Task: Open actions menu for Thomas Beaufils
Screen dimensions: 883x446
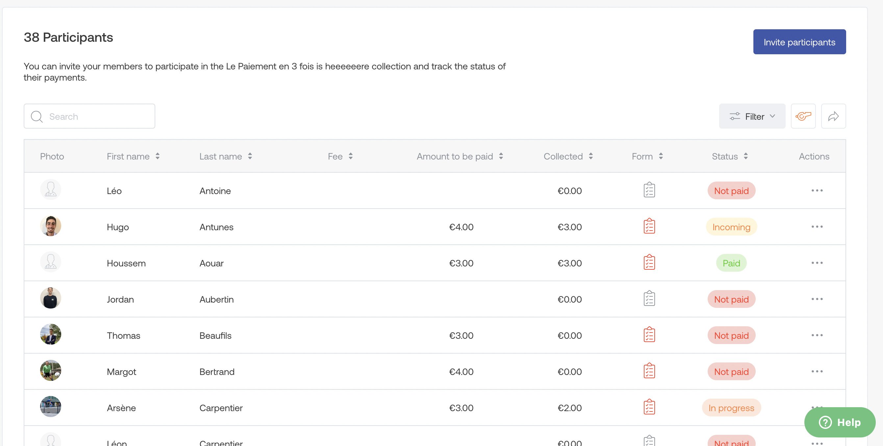Action: click(817, 335)
